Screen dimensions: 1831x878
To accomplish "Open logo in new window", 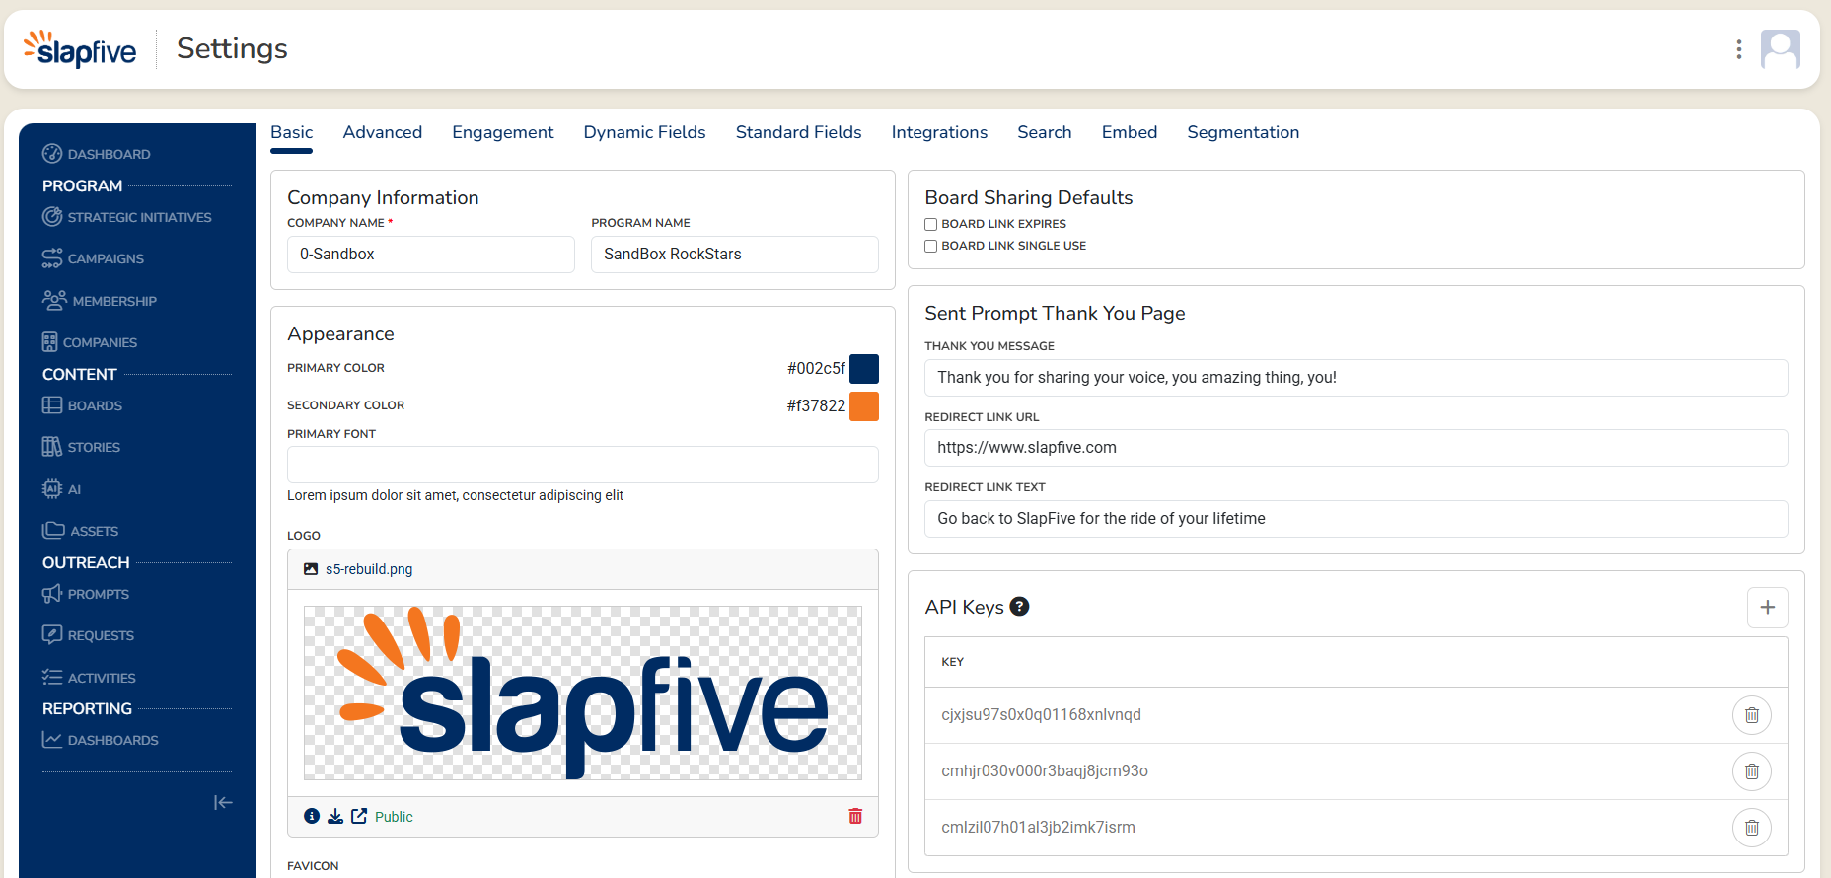I will pyautogui.click(x=359, y=816).
